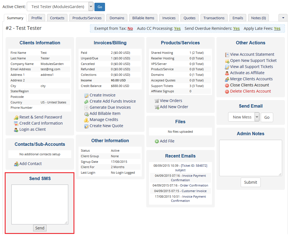Click inside the Send SMS message box
This screenshot has height=235, width=288.
point(40,204)
